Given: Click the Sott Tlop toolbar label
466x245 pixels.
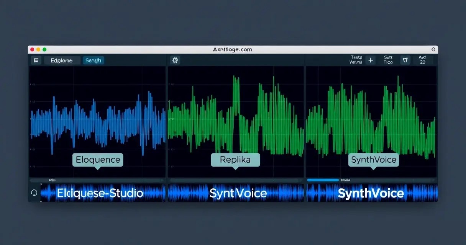Looking at the screenshot, I should 388,60.
